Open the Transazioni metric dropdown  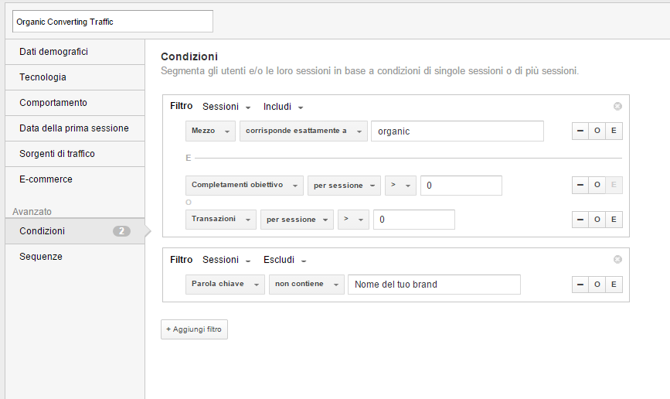tap(220, 220)
